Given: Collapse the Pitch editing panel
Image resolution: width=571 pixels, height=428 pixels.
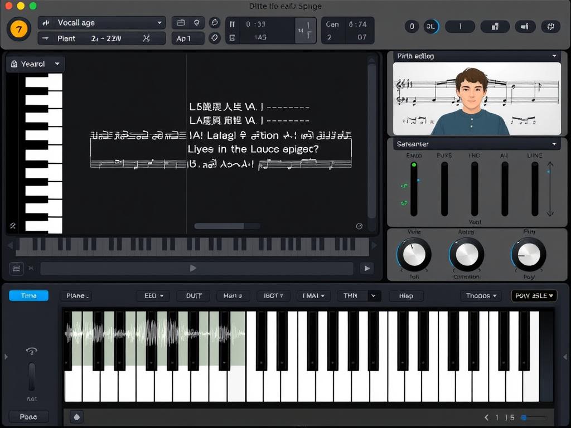Looking at the screenshot, I should point(554,56).
